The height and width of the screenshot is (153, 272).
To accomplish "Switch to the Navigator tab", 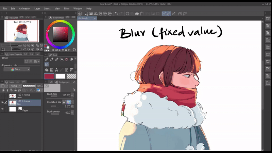I will coord(12,18).
